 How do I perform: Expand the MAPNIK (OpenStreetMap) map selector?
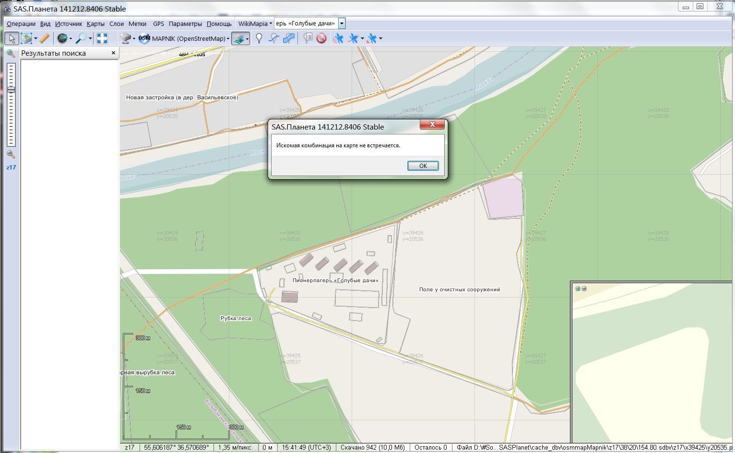tap(189, 38)
